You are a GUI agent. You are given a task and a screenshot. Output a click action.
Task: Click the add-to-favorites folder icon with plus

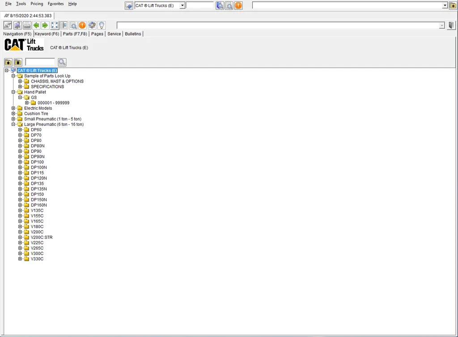[453, 5]
